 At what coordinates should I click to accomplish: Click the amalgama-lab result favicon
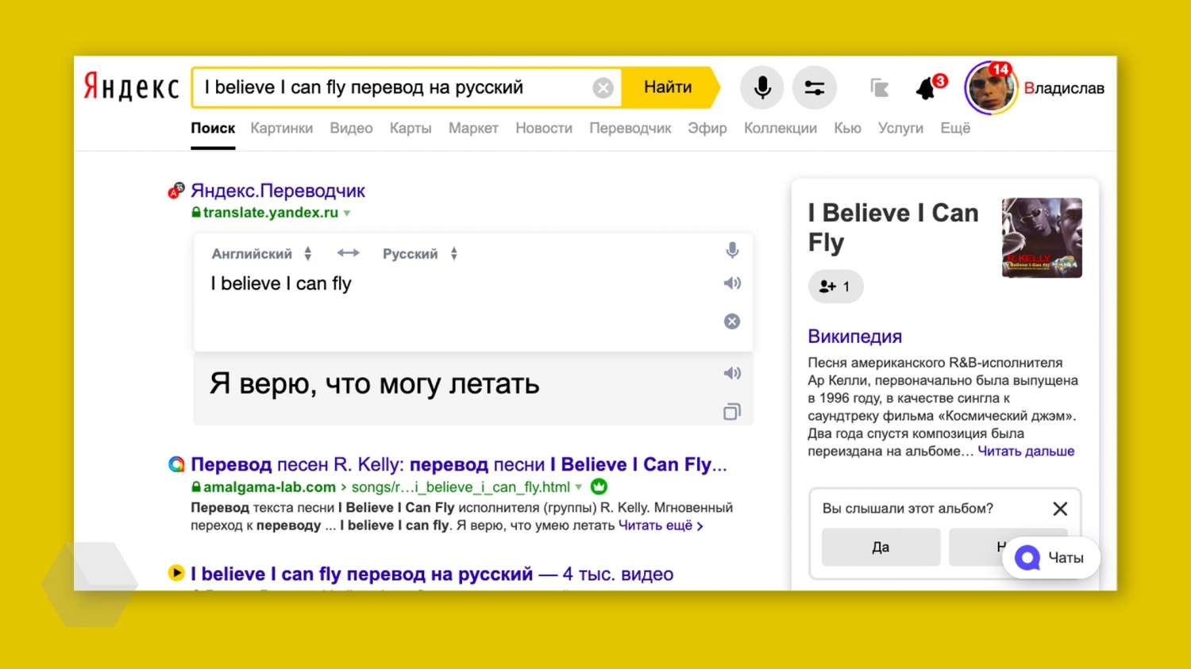(x=176, y=464)
